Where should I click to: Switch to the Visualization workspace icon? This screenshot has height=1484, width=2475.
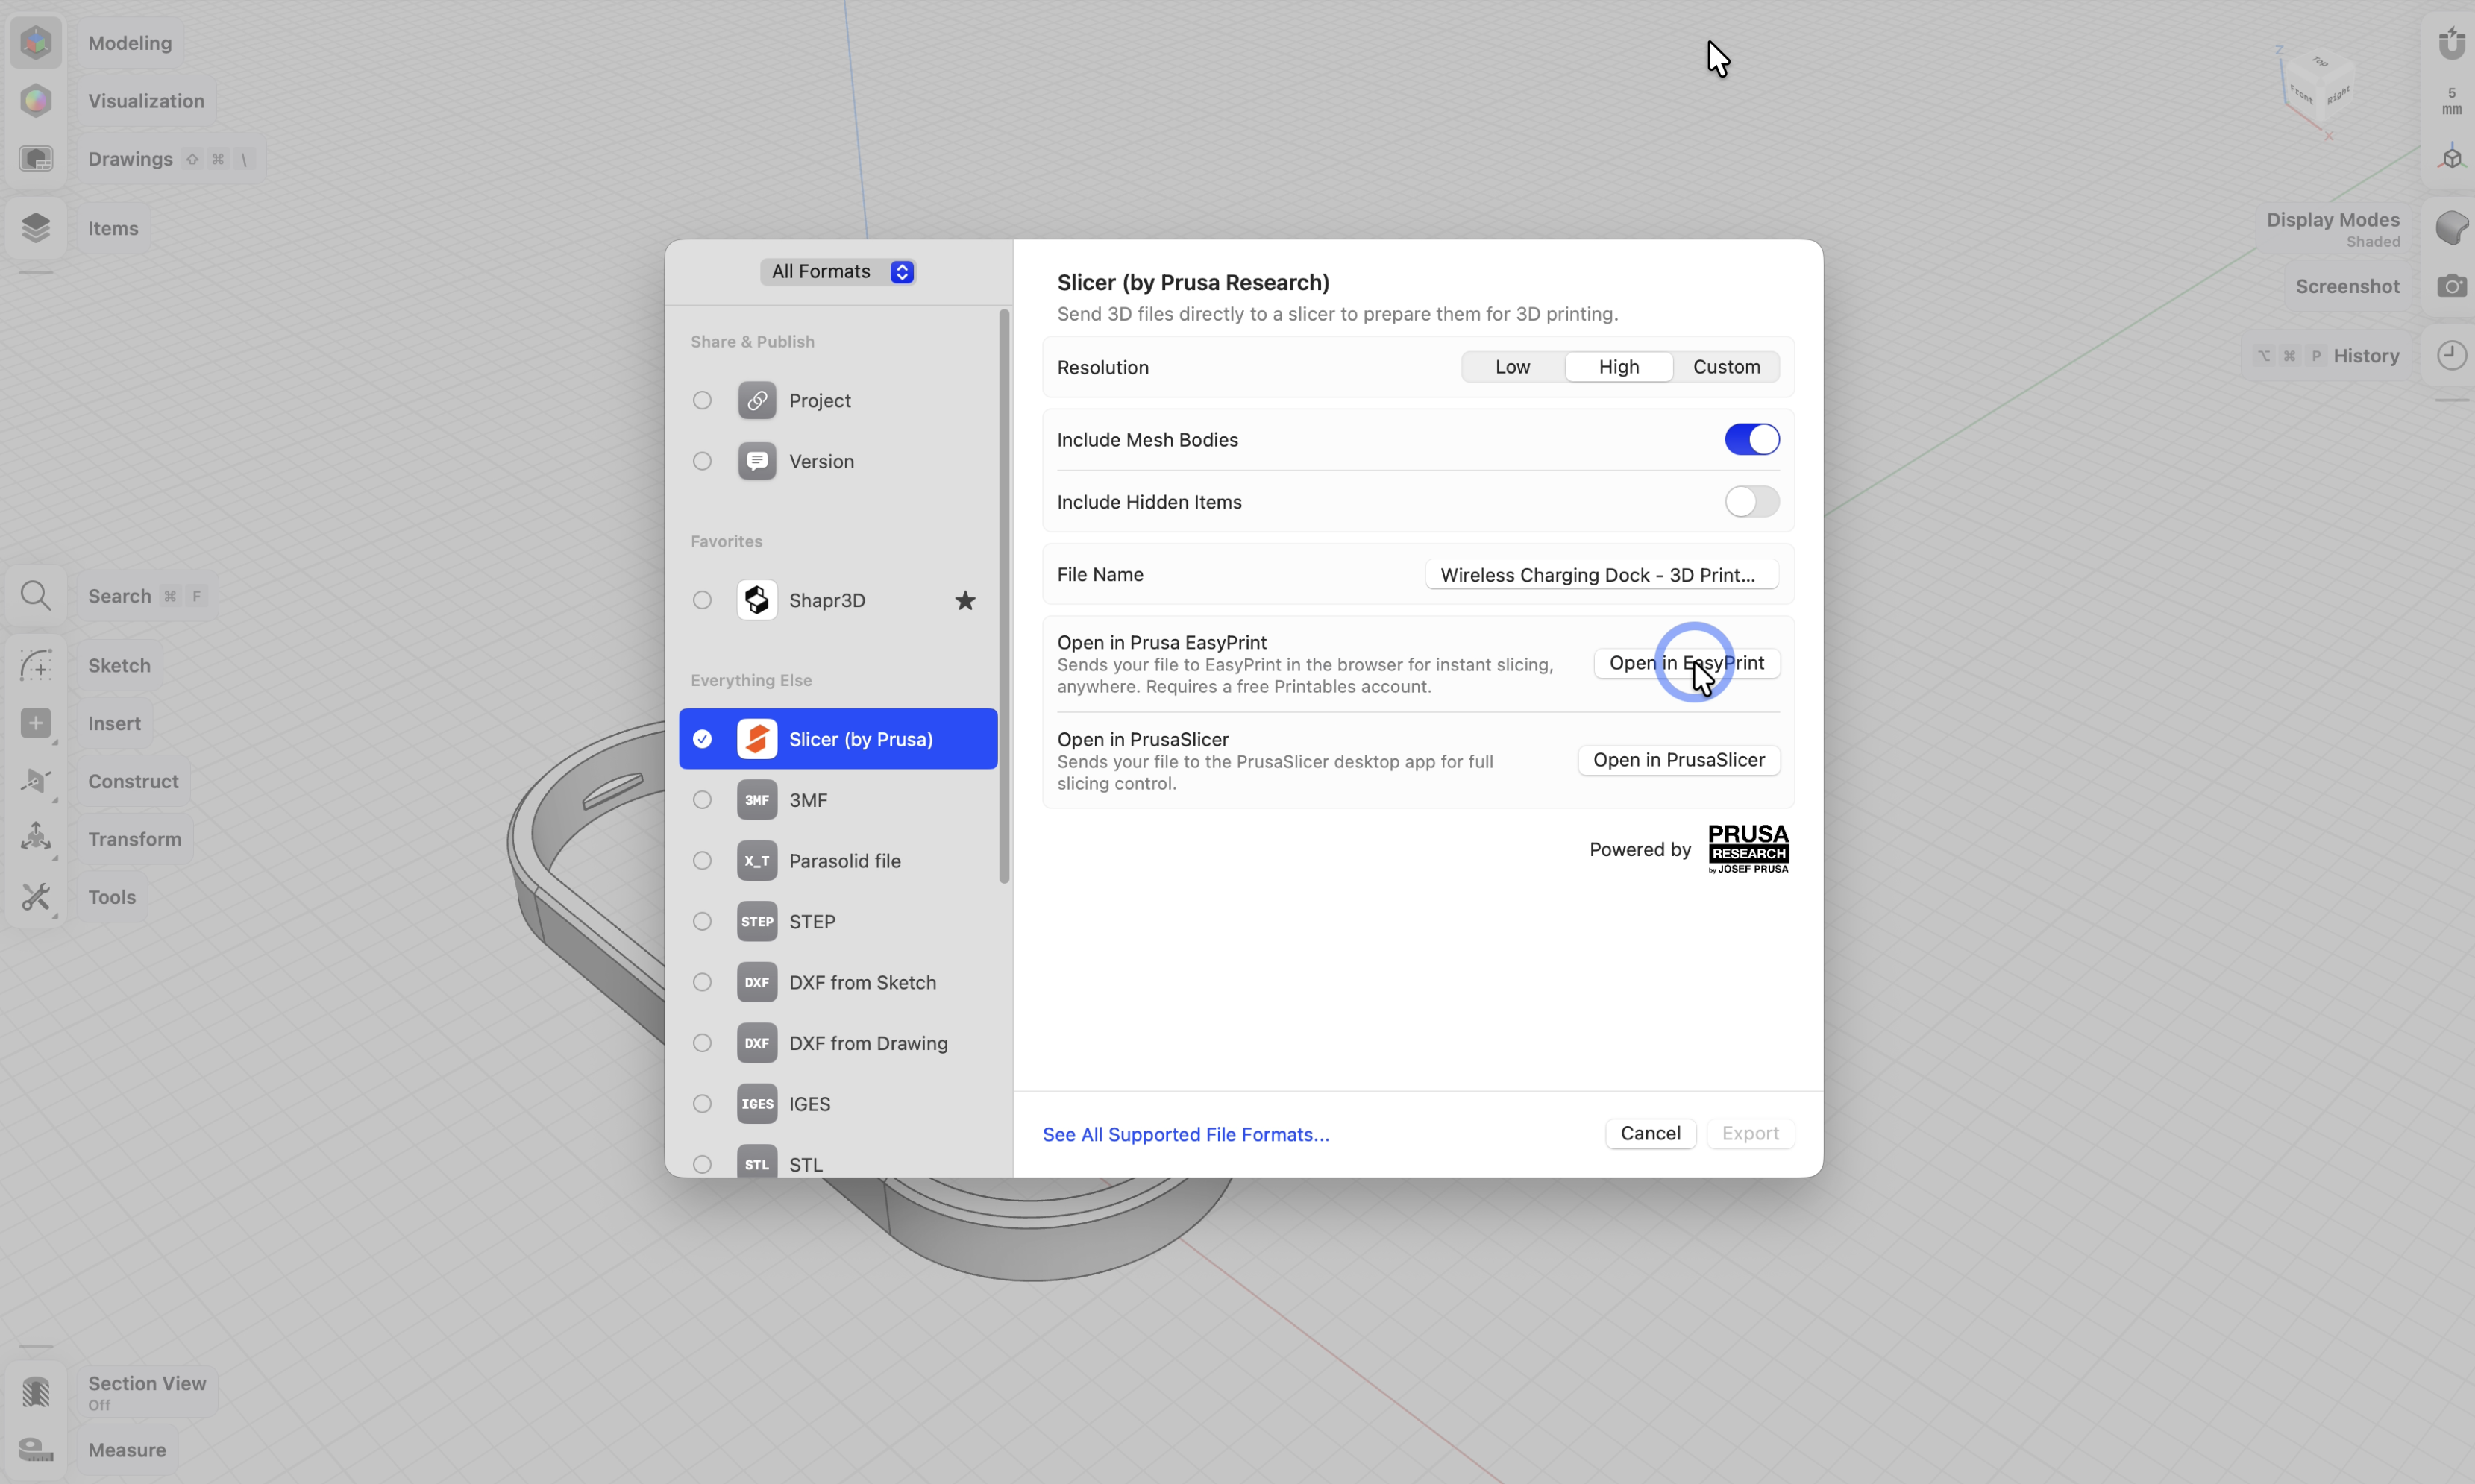tap(36, 101)
